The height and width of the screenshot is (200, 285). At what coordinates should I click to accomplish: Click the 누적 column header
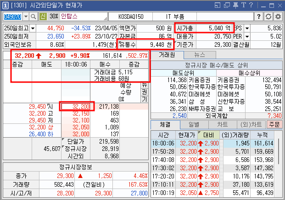pyautogui.click(x=262, y=135)
